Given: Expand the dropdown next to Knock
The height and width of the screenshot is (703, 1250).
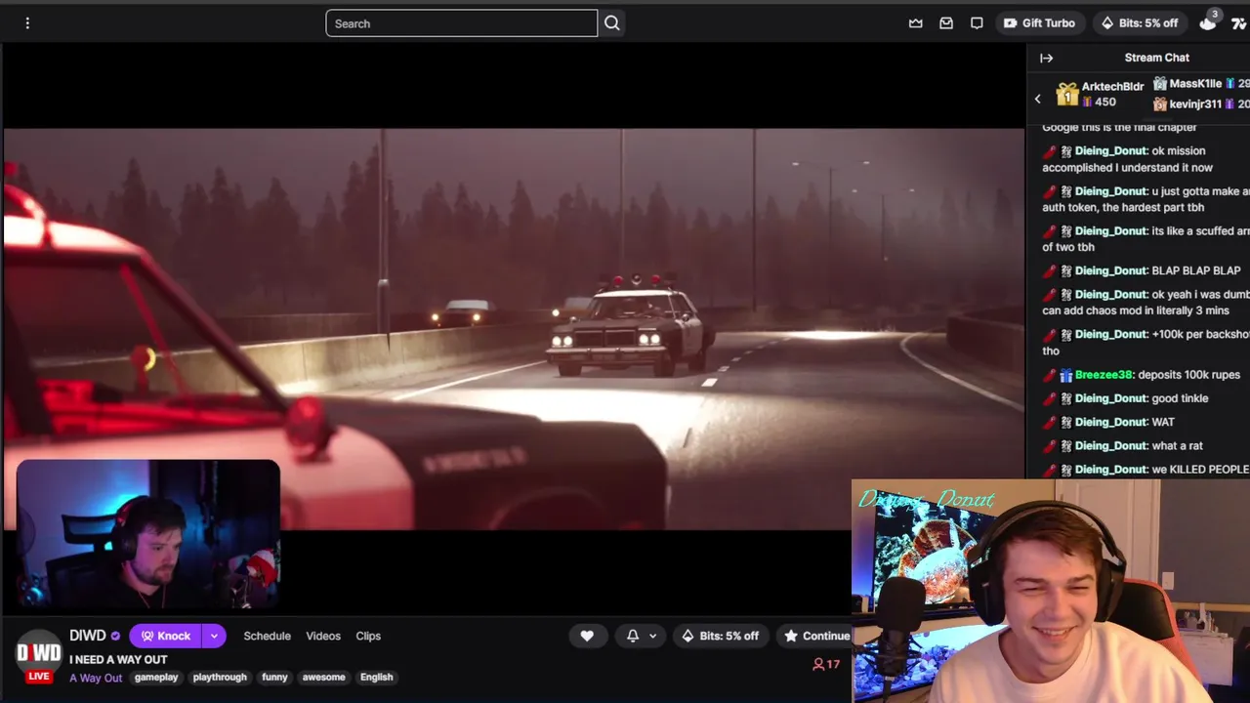Looking at the screenshot, I should click(214, 636).
